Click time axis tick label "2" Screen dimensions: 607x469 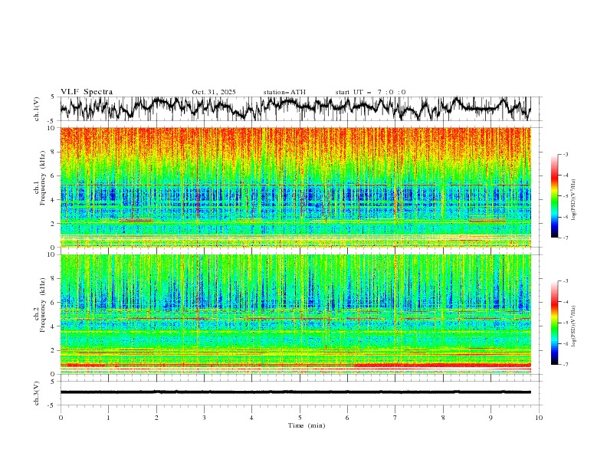156,418
